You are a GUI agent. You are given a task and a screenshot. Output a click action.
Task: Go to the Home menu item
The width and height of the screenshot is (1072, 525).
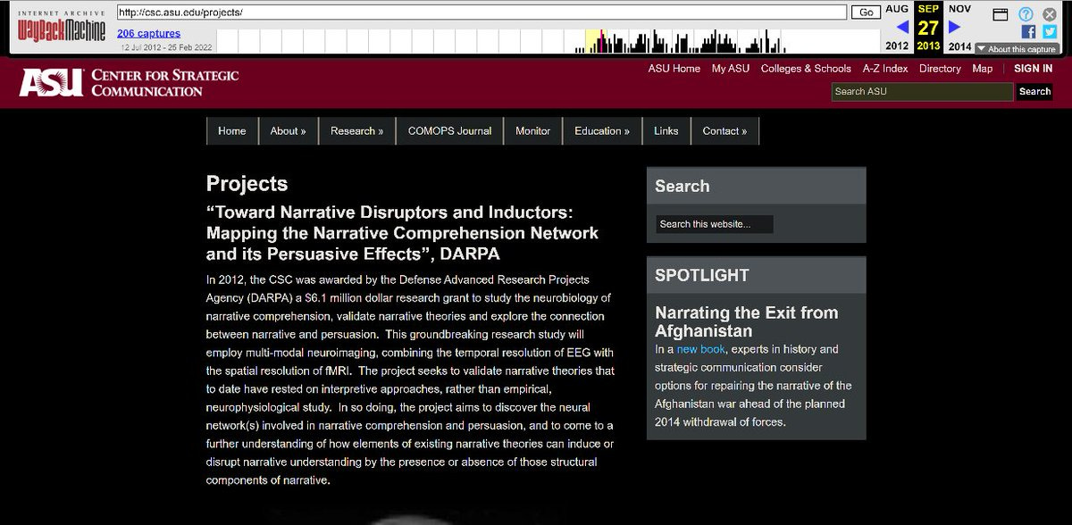point(231,130)
